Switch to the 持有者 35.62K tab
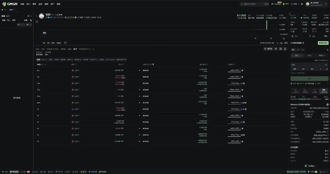The image size is (330, 174). pyautogui.click(x=53, y=49)
